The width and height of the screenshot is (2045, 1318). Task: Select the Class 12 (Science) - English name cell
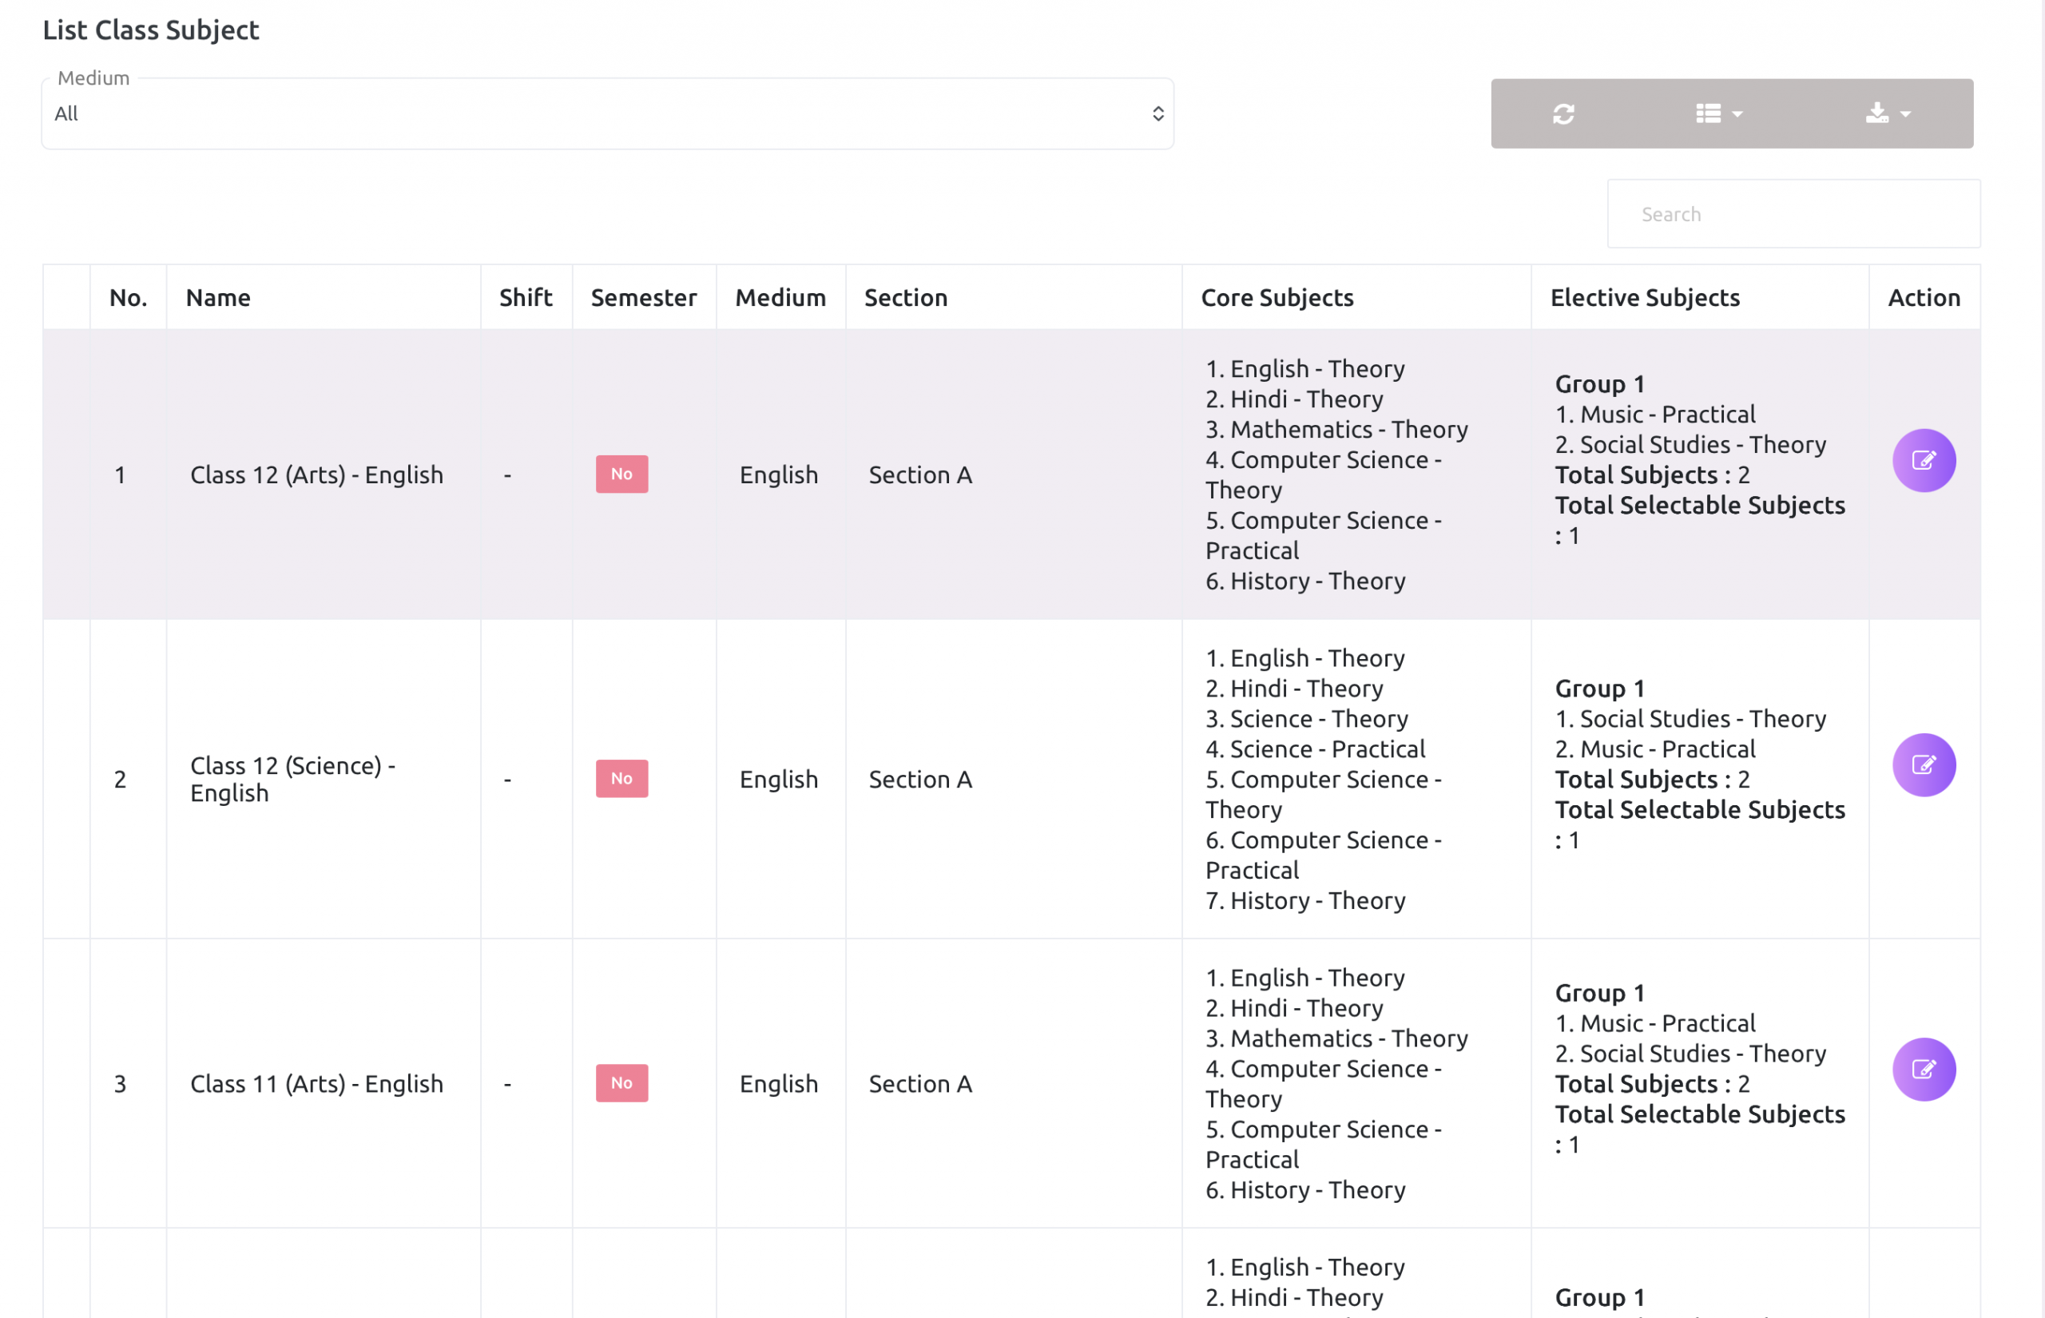[x=292, y=779]
